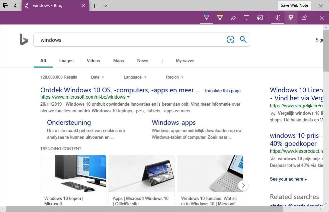Advance the trending carousel with the arrow
Image resolution: width=329 pixels, height=212 pixels.
point(243,186)
